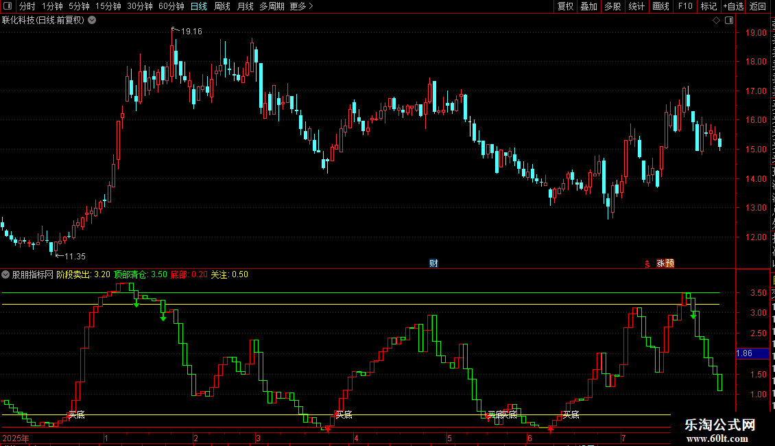Click the 涨预 forecast marker icon

(x=665, y=263)
